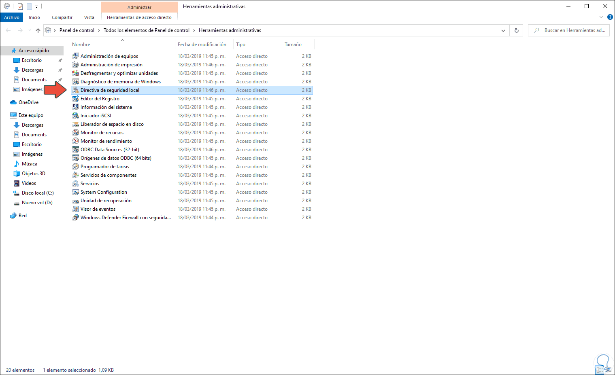The height and width of the screenshot is (375, 615).
Task: Click Todos los elementos de Panel de control breadcrumb
Action: 147,30
